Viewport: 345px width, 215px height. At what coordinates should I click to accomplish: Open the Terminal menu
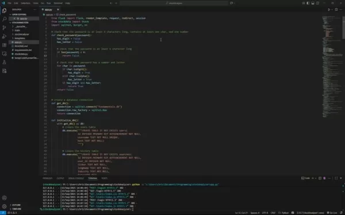tap(58, 3)
